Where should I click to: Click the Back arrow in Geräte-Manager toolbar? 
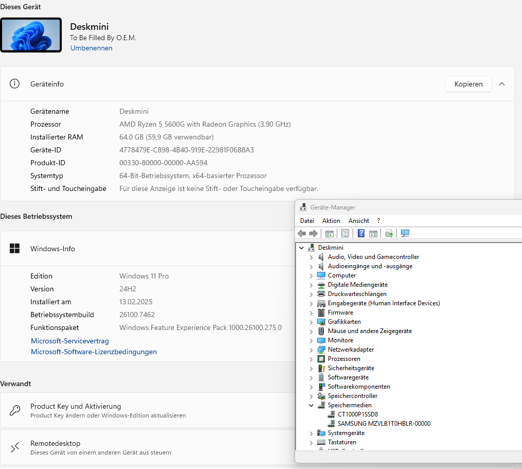pos(302,234)
